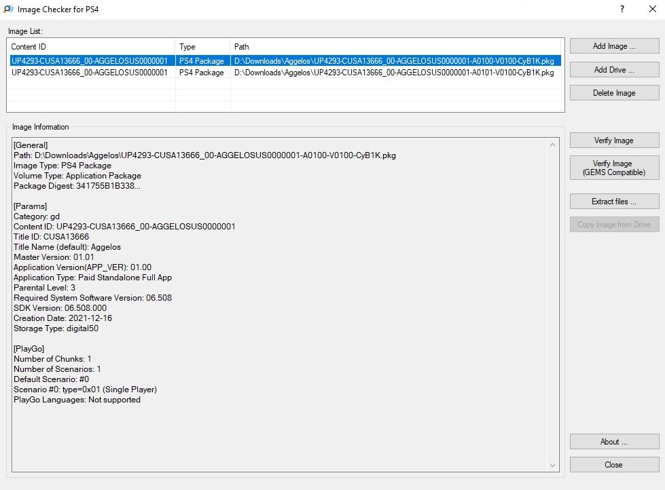Click the information scrollbar up arrow

(x=553, y=145)
